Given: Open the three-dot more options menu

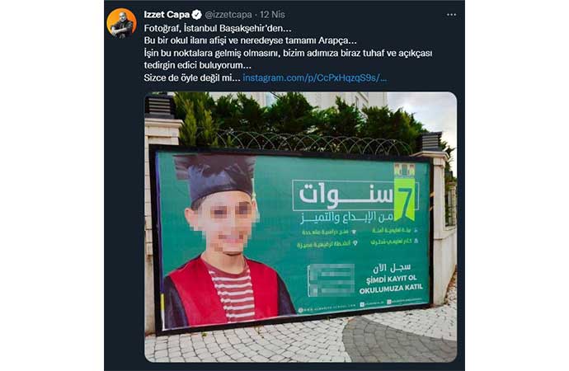Looking at the screenshot, I should click(451, 15).
